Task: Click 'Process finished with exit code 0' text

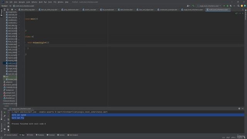Action: pyautogui.click(x=29, y=124)
